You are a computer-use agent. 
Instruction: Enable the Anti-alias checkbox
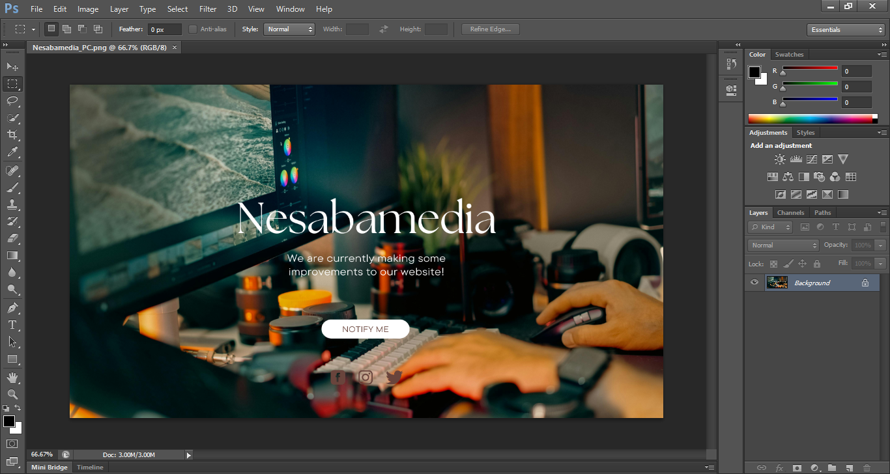point(193,29)
